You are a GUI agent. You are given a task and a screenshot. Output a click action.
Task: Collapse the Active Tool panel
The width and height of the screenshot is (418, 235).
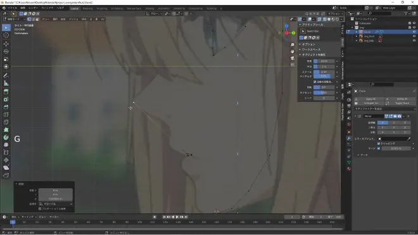point(300,25)
